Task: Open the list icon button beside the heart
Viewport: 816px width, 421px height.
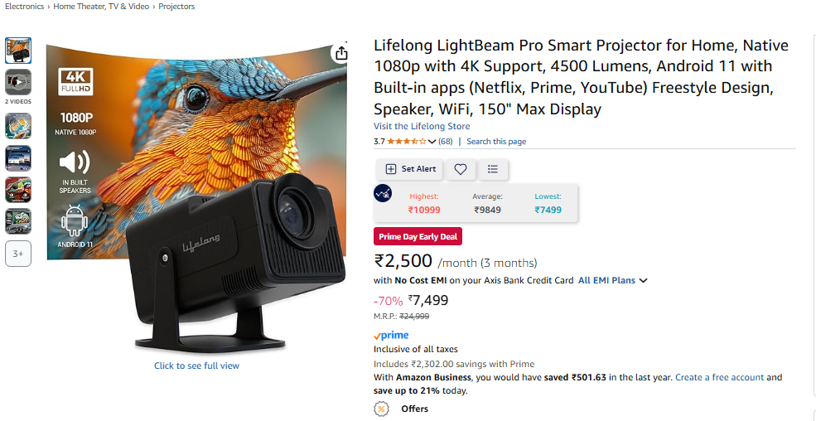Action: pos(493,169)
